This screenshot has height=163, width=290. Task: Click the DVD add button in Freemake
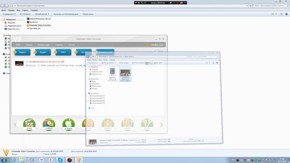[63, 53]
